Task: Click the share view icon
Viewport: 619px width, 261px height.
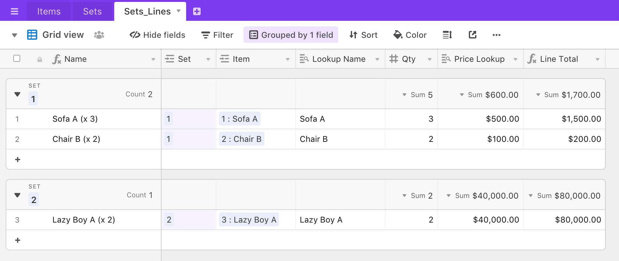Action: [472, 35]
